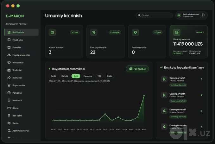Click the Firmalar sidebar icon
Image resolution: width=215 pixels, height=144 pixels.
click(9, 47)
